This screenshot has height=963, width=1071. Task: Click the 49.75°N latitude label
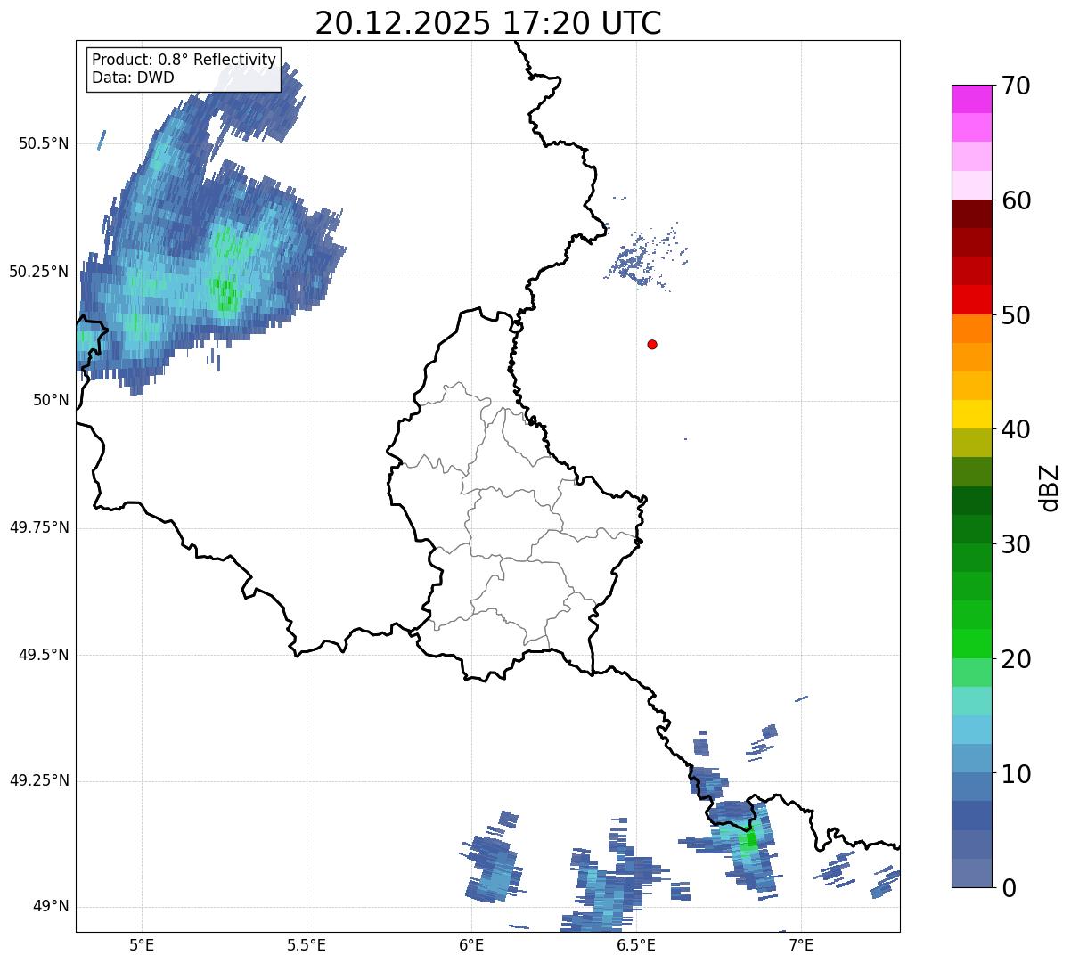click(x=39, y=527)
